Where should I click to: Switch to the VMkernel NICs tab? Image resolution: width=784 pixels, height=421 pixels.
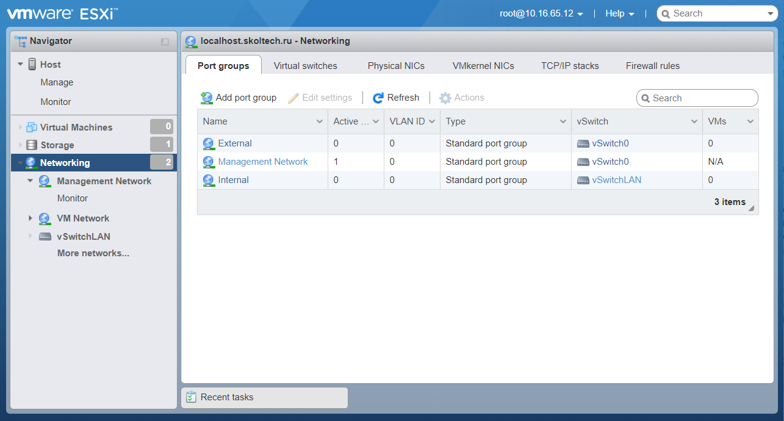(x=483, y=65)
